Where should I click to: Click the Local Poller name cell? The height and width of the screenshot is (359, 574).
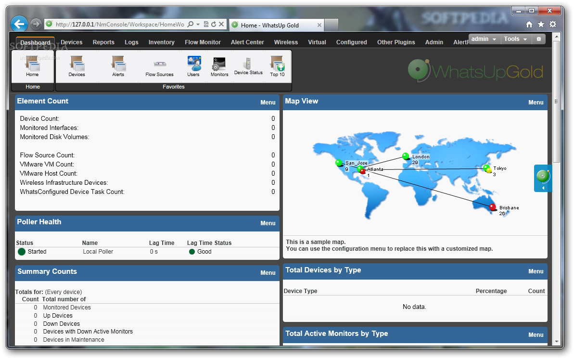[98, 252]
